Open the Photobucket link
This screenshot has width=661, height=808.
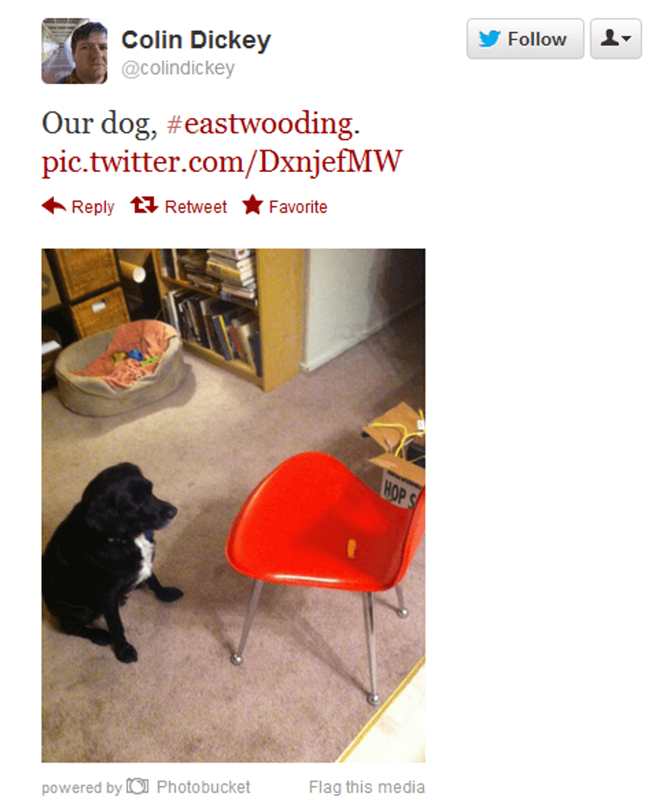pyautogui.click(x=204, y=787)
